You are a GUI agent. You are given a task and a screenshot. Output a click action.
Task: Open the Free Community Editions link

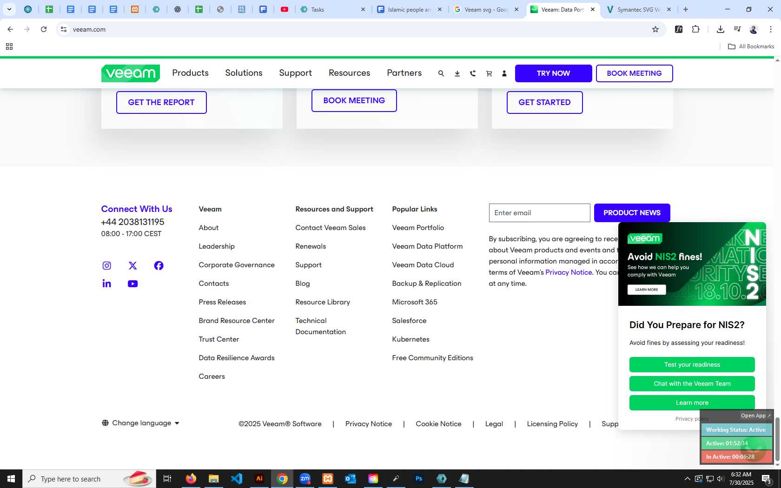pos(432,358)
